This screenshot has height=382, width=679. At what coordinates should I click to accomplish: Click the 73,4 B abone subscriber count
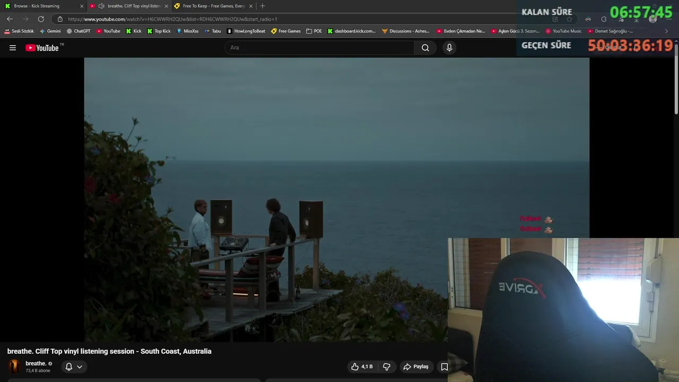point(38,371)
